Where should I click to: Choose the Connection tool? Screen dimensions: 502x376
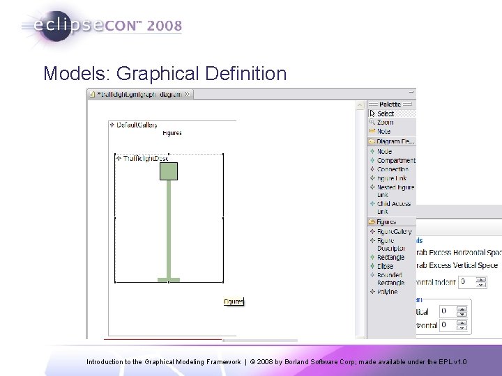tap(392, 169)
